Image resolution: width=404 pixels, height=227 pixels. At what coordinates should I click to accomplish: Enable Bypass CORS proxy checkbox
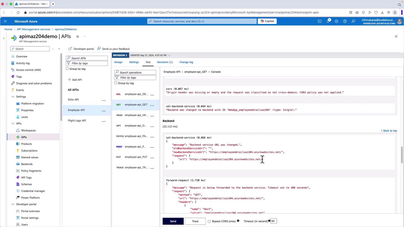point(209,221)
